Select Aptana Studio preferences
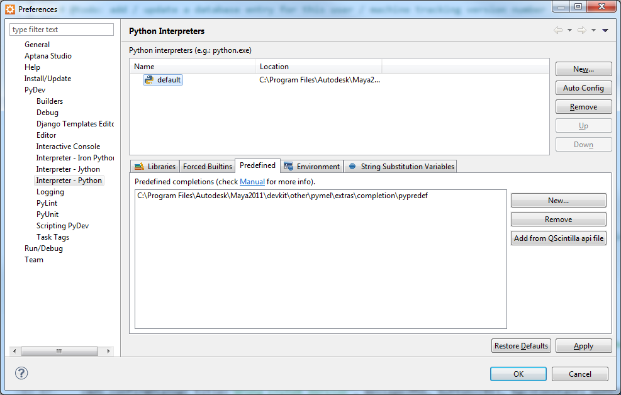Viewport: 621px width, 395px height. click(48, 56)
